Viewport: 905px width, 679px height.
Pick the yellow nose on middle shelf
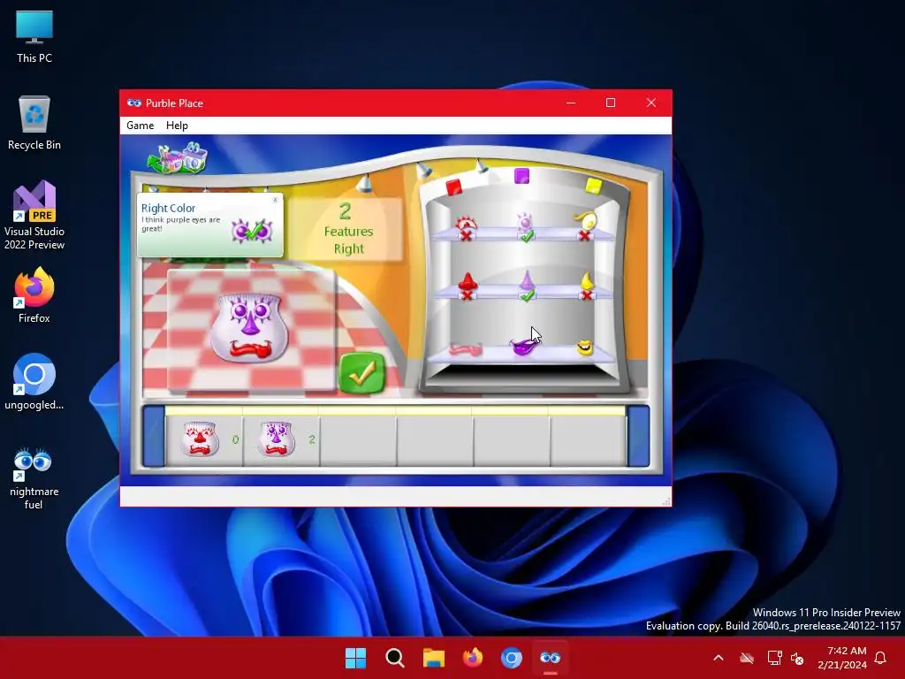coord(587,282)
